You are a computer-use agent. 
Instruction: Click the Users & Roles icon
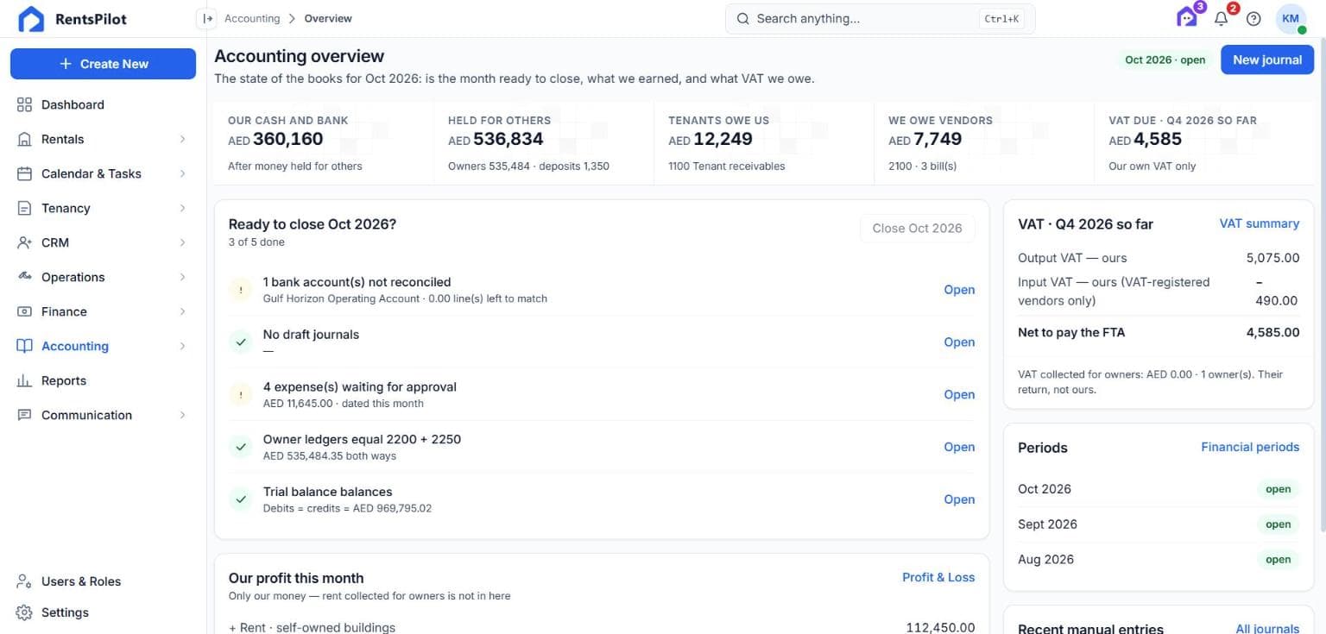pos(24,581)
